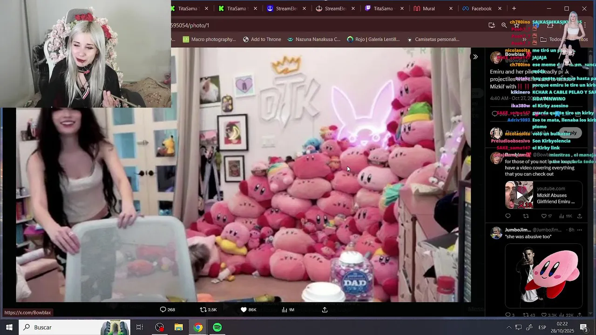
Task: Like the main photo with 86K likes
Action: click(x=249, y=309)
